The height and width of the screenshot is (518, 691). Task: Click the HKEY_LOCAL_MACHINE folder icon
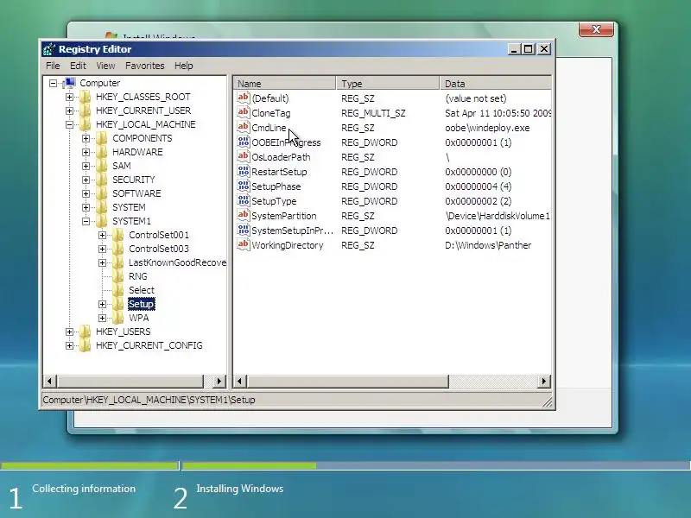tap(85, 124)
